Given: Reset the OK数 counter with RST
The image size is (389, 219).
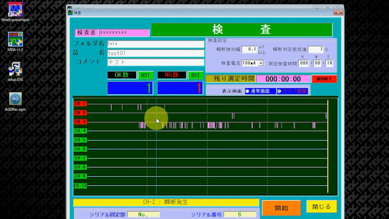Looking at the screenshot, I should click(x=146, y=75).
